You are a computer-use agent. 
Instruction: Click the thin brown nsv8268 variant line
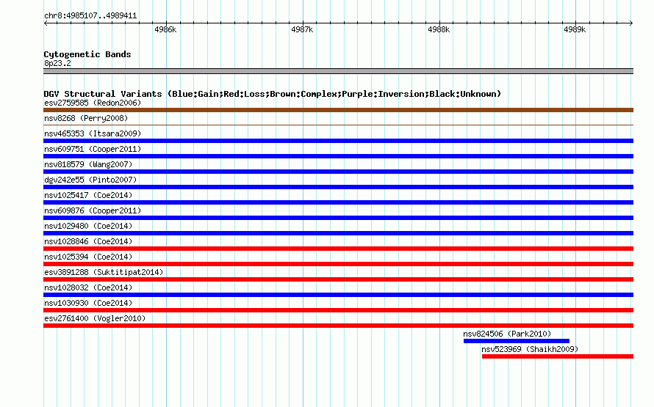click(338, 125)
